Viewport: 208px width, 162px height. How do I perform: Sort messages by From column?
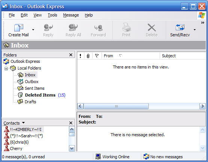[131, 56]
